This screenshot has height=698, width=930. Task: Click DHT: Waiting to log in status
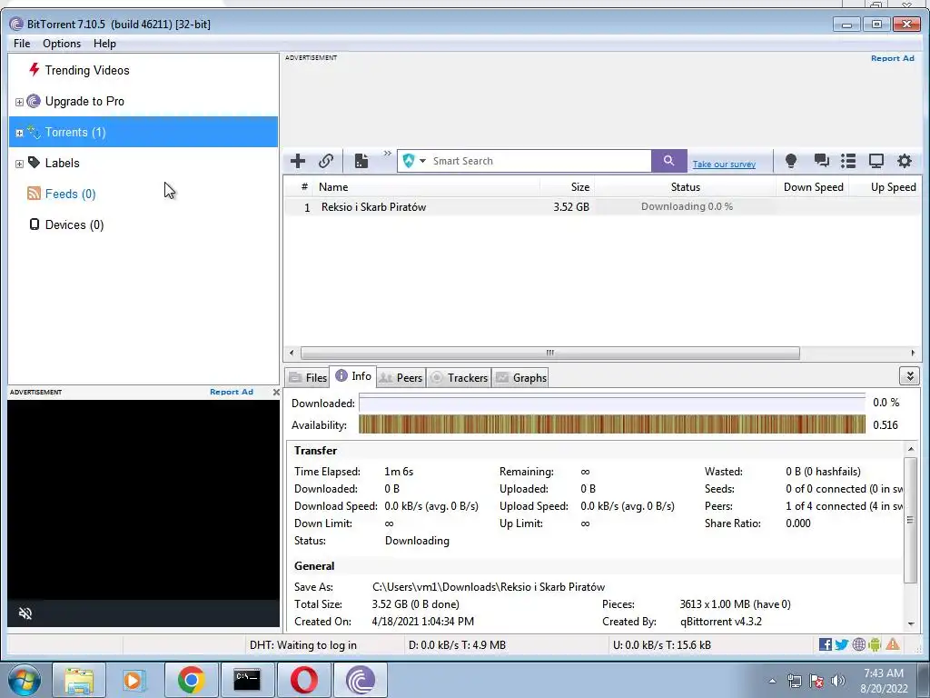click(x=303, y=645)
